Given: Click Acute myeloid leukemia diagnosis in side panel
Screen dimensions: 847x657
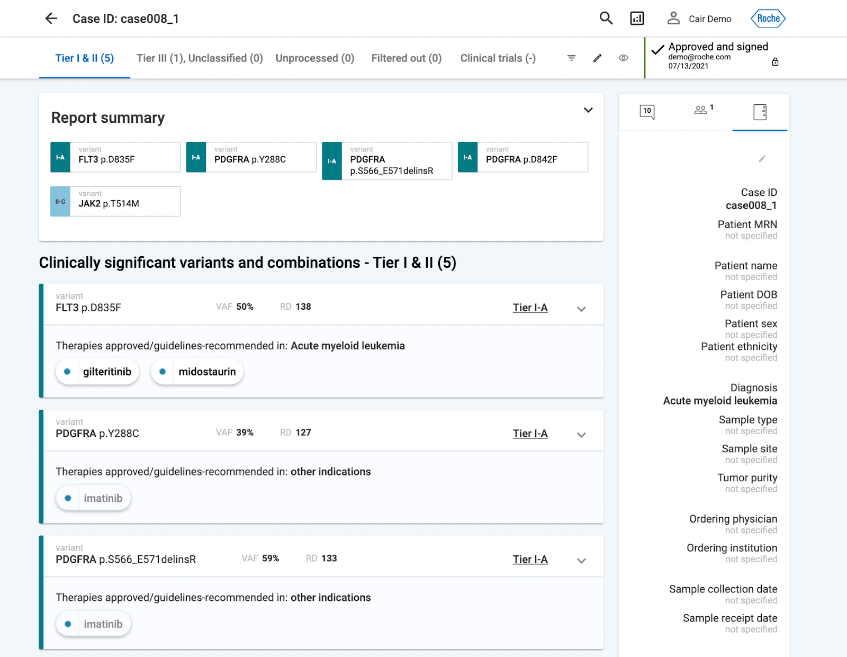Looking at the screenshot, I should pyautogui.click(x=720, y=401).
